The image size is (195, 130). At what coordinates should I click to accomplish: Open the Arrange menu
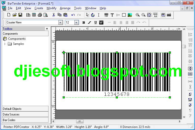pyautogui.click(x=65, y=8)
